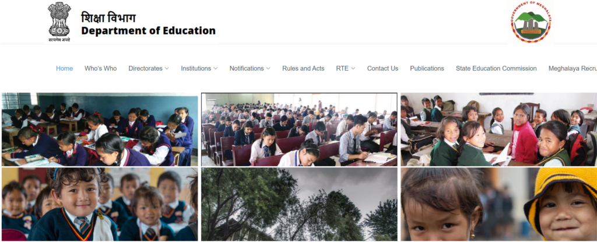The height and width of the screenshot is (242, 597).
Task: Click the Indian national emblem logo
Action: (59, 22)
